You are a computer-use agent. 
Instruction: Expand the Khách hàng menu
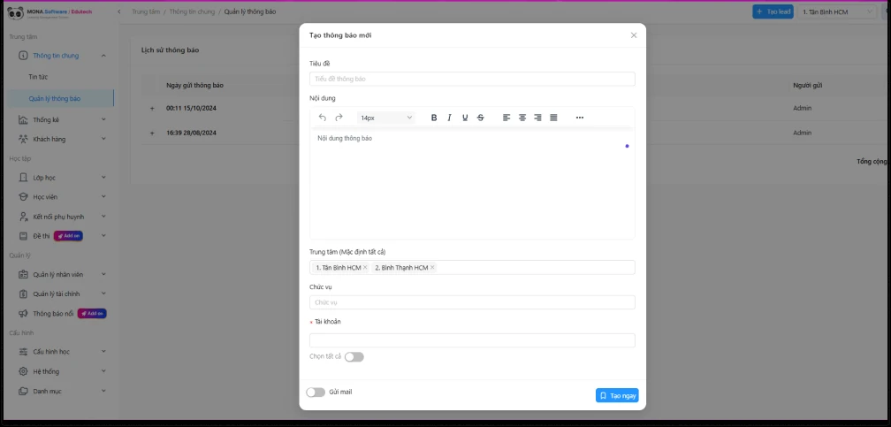103,139
